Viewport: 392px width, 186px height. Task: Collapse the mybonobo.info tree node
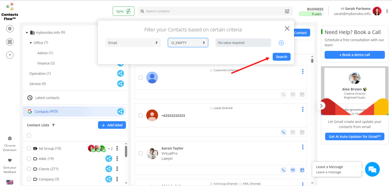(x=27, y=32)
